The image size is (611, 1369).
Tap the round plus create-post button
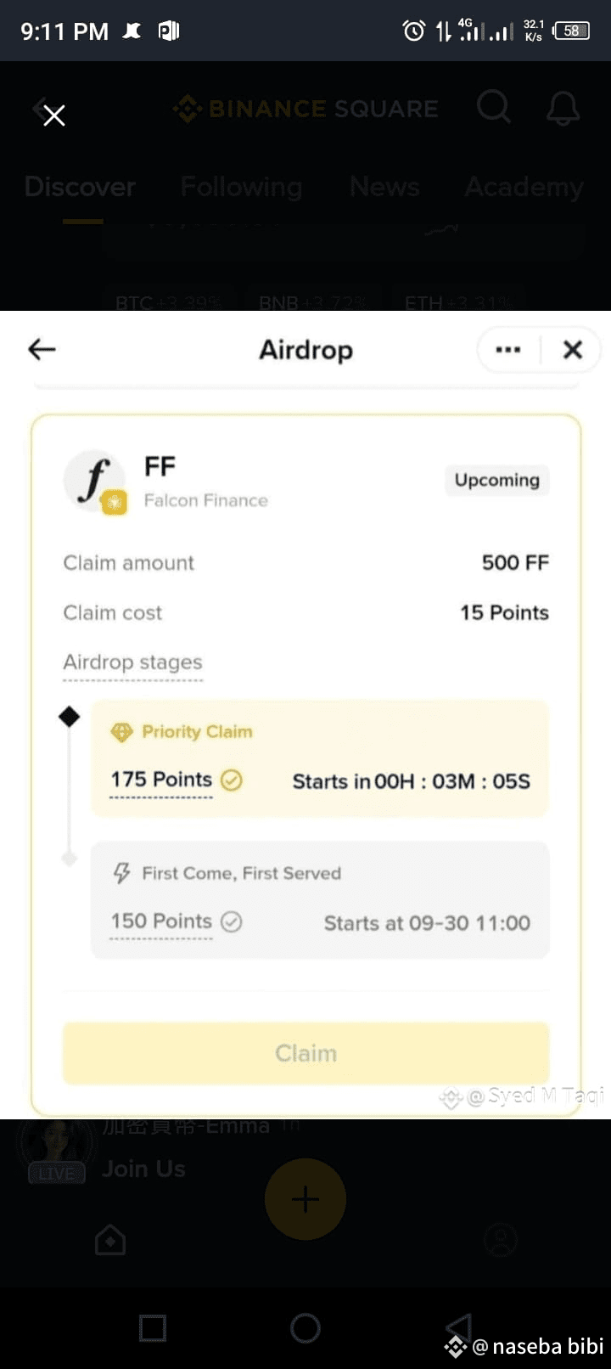[305, 1199]
